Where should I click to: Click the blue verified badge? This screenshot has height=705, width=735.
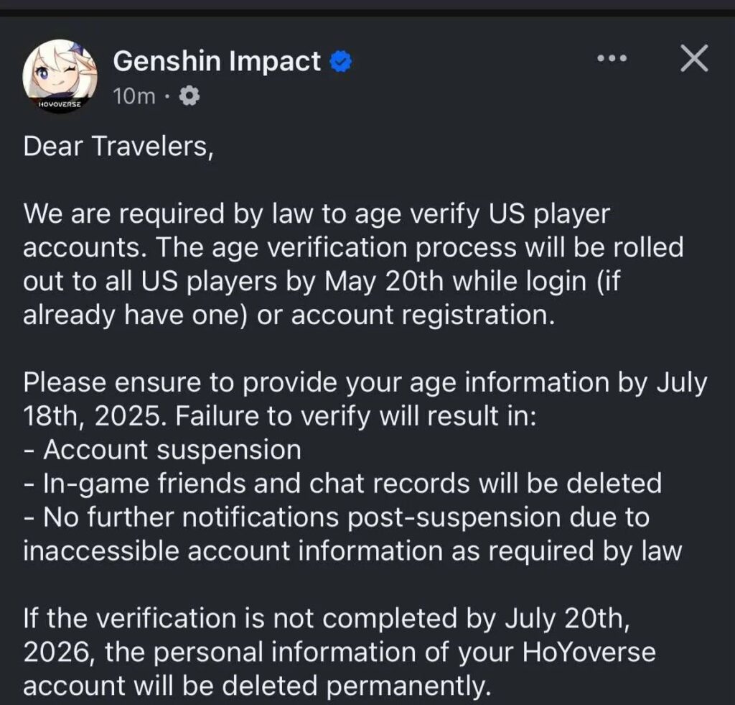coord(340,63)
